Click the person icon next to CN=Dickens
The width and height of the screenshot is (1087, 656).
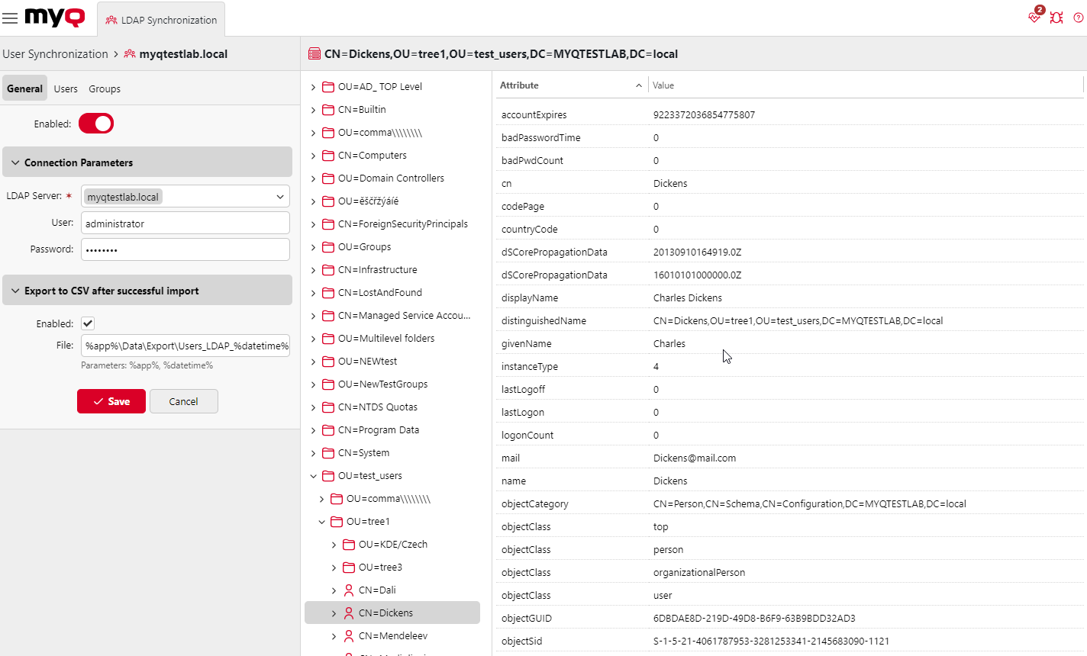click(x=347, y=613)
